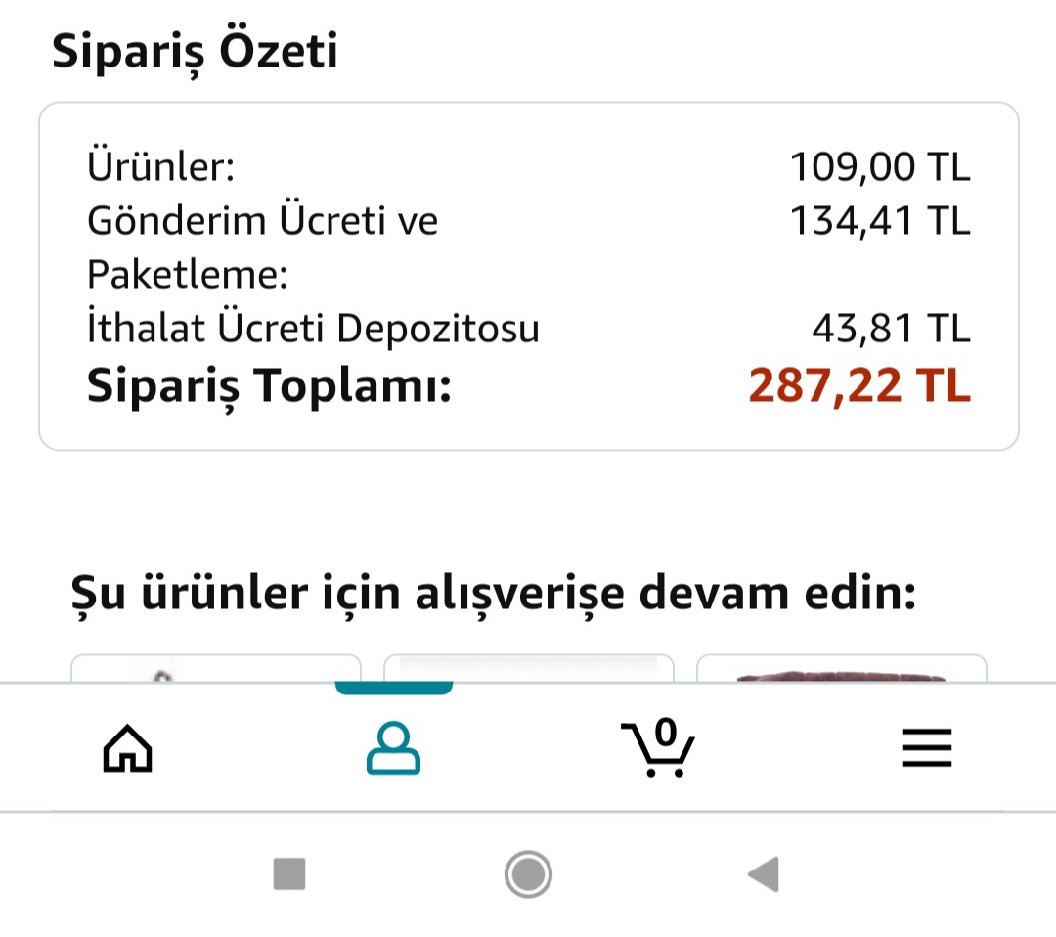The height and width of the screenshot is (937, 1056).
Task: Tap the Android recent apps square
Action: (289, 873)
